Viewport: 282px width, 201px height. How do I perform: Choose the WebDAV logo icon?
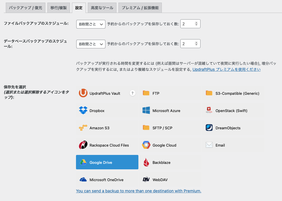click(146, 179)
